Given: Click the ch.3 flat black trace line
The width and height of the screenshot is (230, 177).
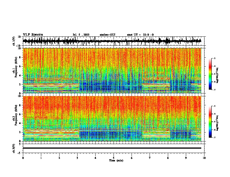Looking at the screenshot, I should tap(112, 148).
